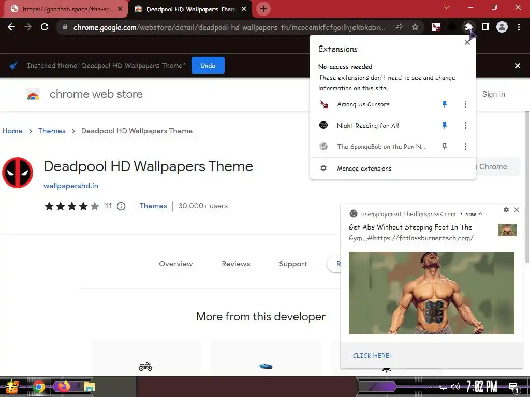Viewport: 530px width, 397px height.
Task: Open the Extensions puzzle-piece menu
Action: pyautogui.click(x=468, y=27)
